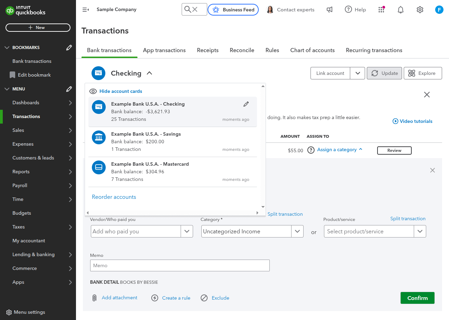Screen dimensions: 449x320
Task: Click Reorder accounts link
Action: 114,197
